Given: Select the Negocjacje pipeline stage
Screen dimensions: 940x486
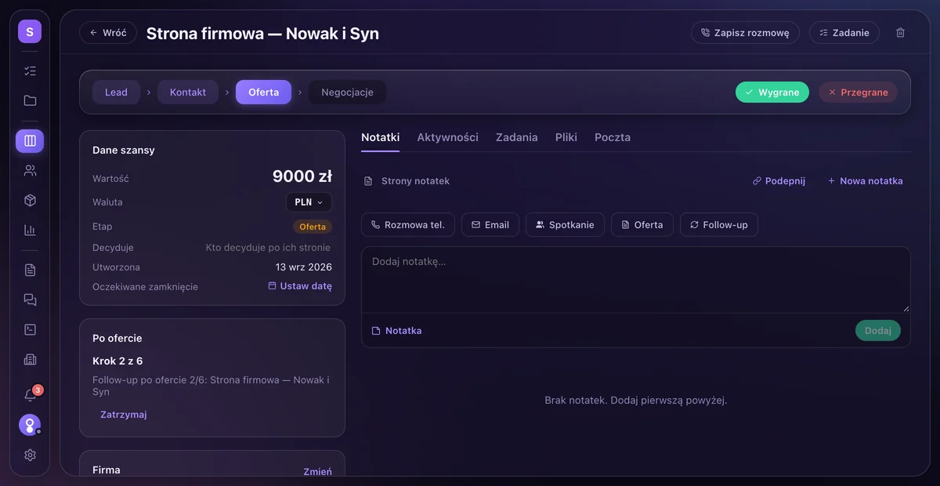Looking at the screenshot, I should point(347,92).
